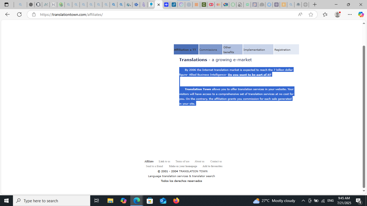The width and height of the screenshot is (367, 206).
Task: Switch to the orange square icon tab
Action: pyautogui.click(x=196, y=5)
